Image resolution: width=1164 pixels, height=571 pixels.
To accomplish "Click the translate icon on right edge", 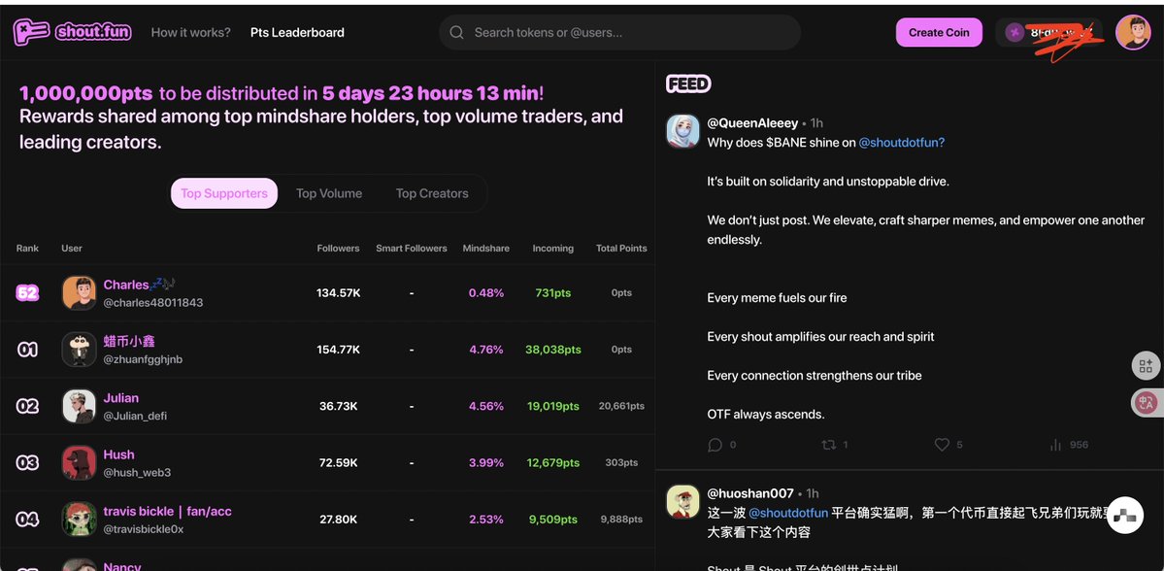I will pos(1147,403).
